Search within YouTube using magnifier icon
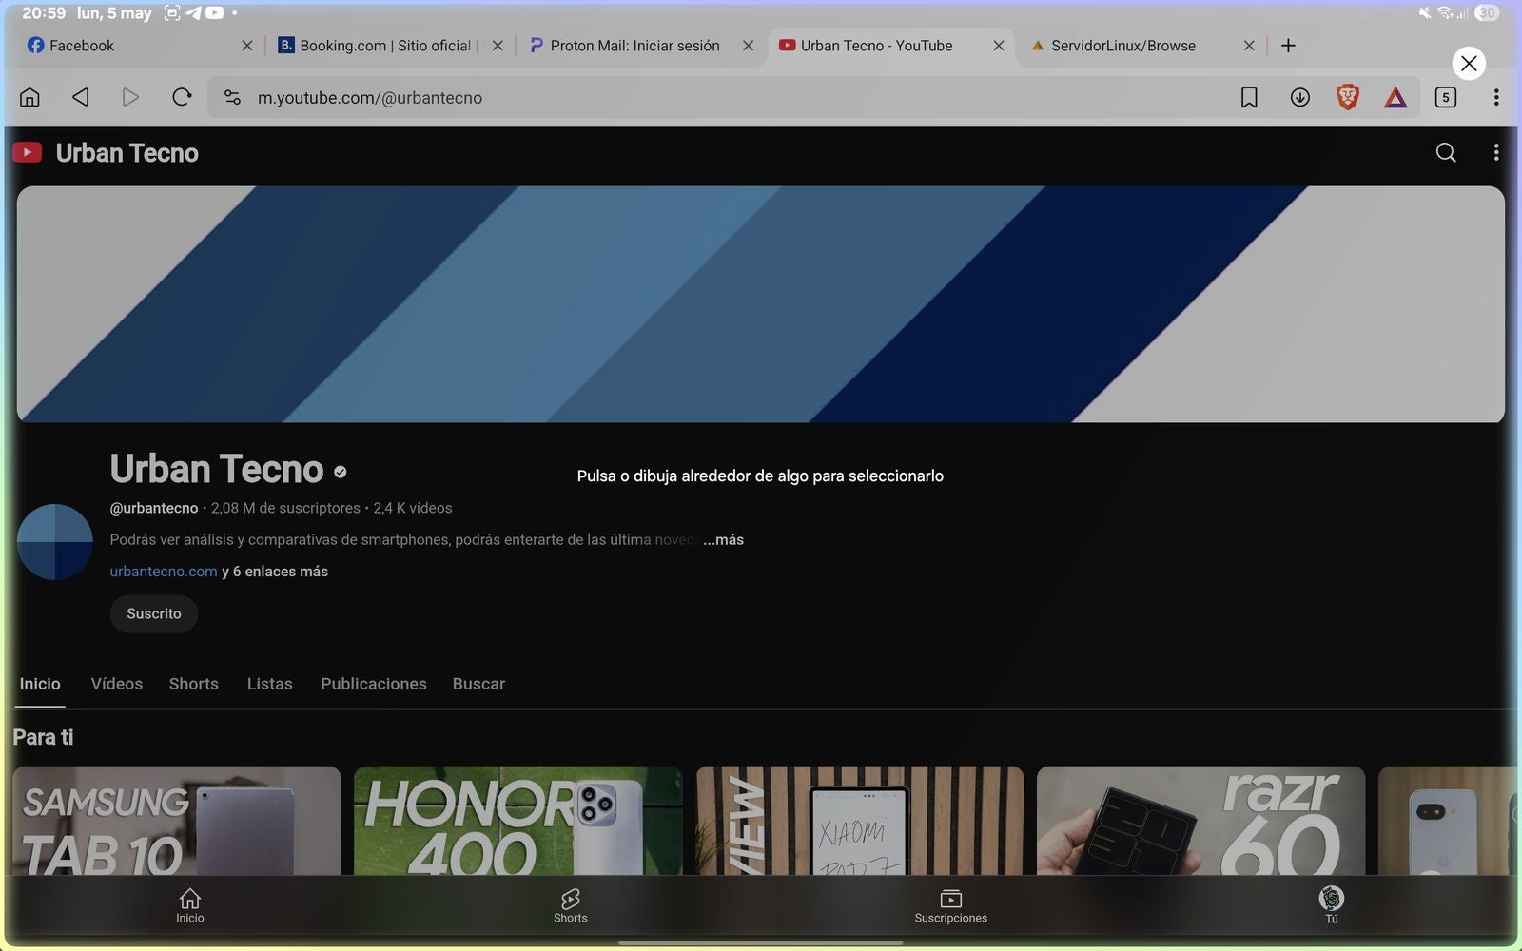This screenshot has width=1522, height=951. point(1445,153)
